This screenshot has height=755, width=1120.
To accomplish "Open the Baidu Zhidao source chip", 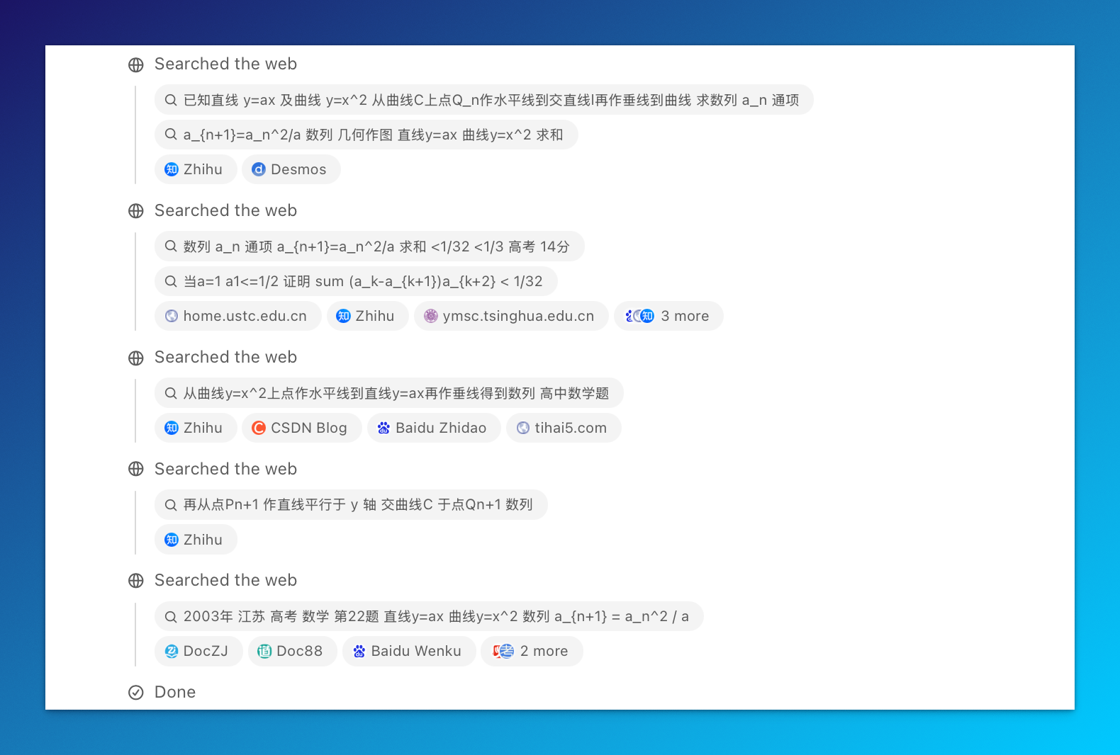I will [x=434, y=428].
